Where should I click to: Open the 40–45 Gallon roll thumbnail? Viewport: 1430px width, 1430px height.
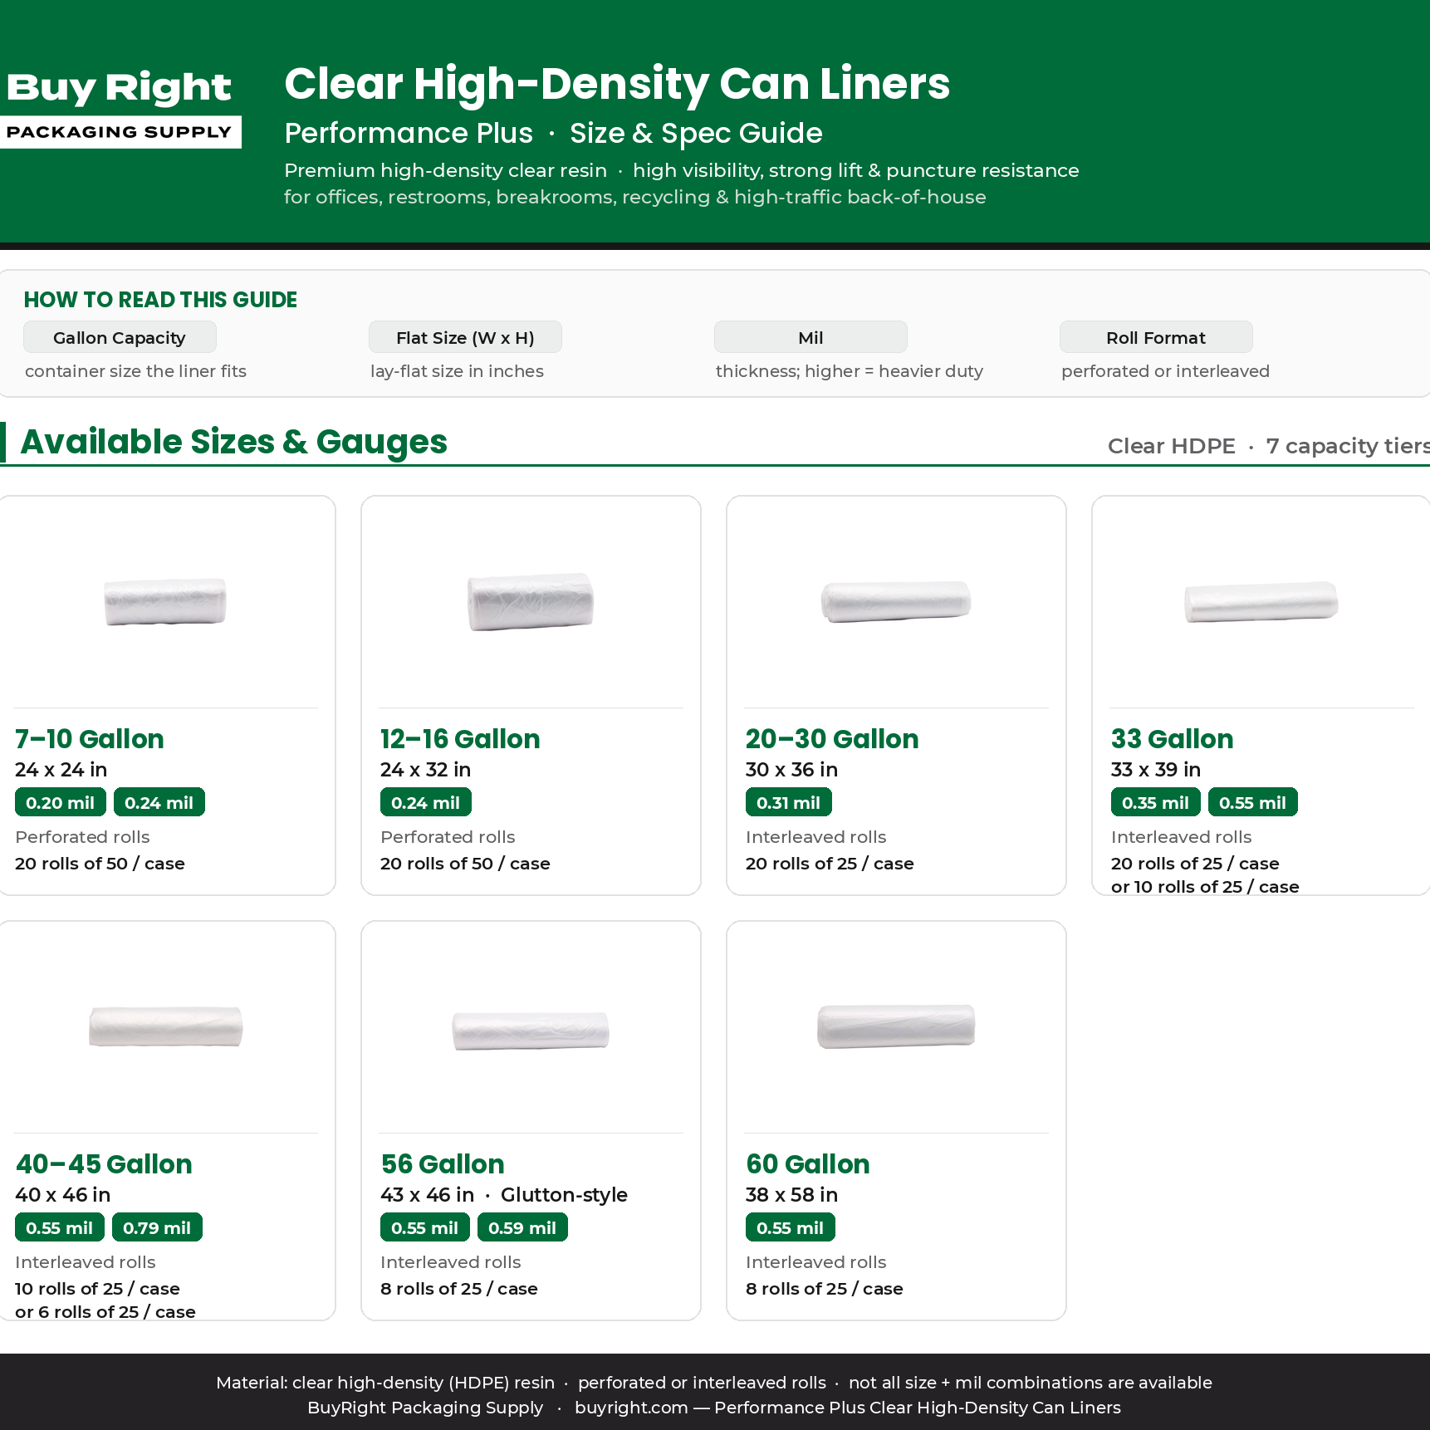[x=166, y=1026]
